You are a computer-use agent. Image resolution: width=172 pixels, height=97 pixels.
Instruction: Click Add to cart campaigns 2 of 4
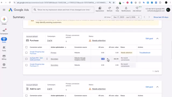pos(50,89)
